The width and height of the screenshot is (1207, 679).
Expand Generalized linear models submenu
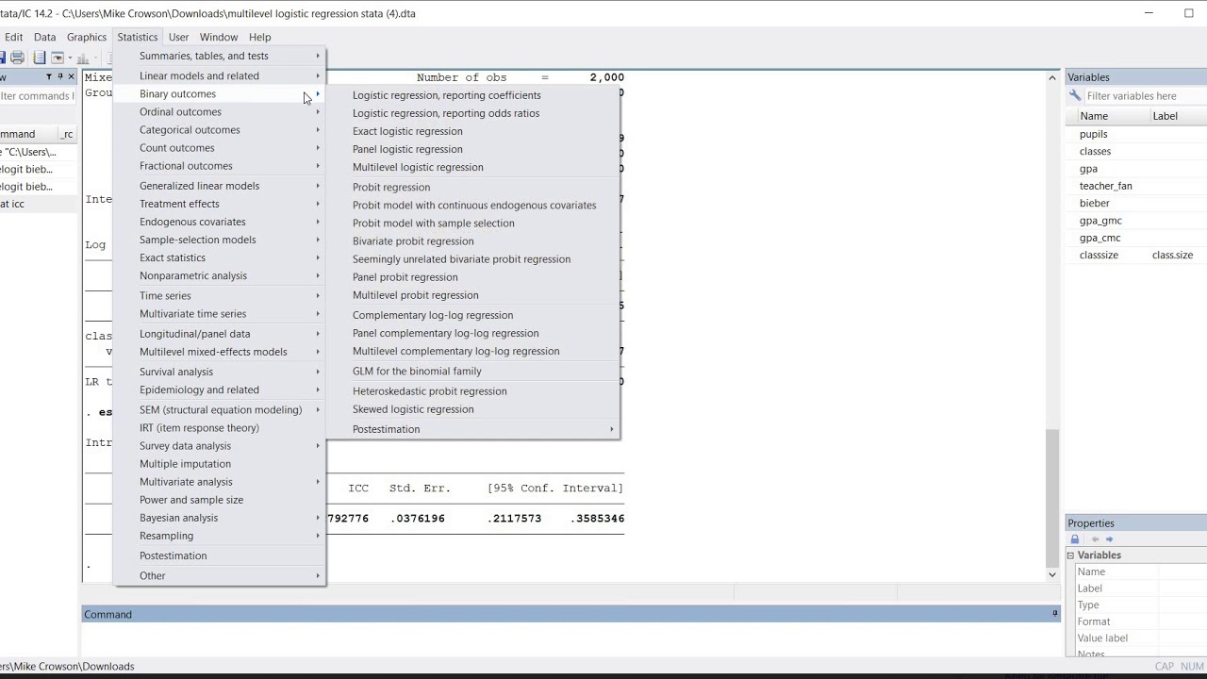(x=219, y=186)
